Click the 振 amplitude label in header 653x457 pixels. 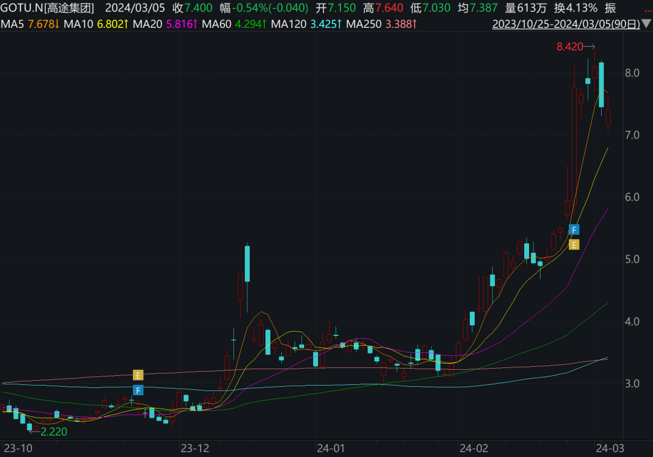coord(611,8)
